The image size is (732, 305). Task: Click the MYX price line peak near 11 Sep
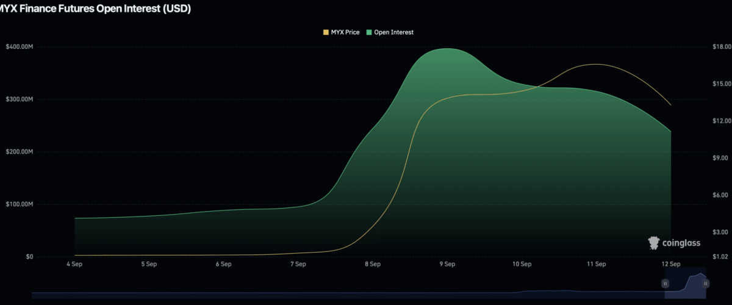click(595, 64)
